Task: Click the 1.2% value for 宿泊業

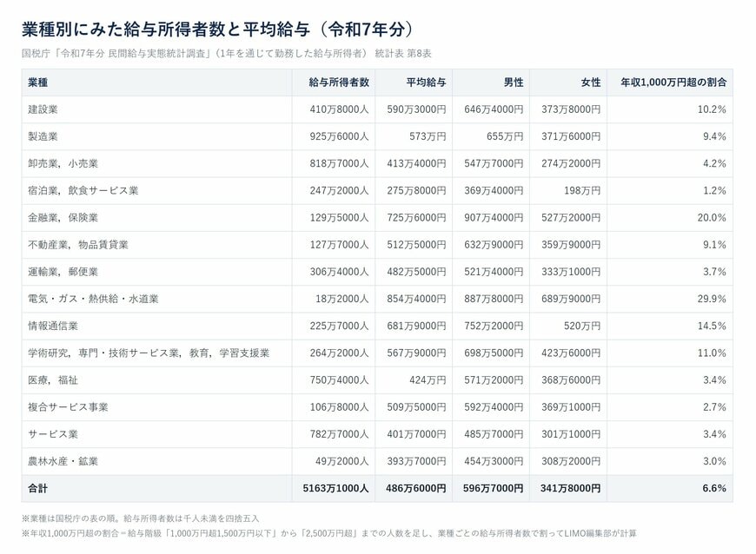Action: tap(714, 190)
